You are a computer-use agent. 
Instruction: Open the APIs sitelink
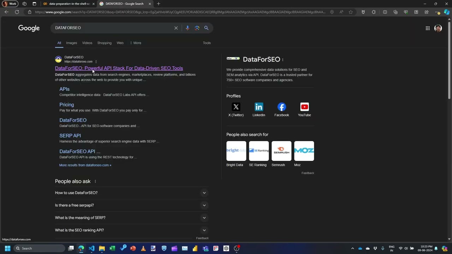pyautogui.click(x=64, y=89)
